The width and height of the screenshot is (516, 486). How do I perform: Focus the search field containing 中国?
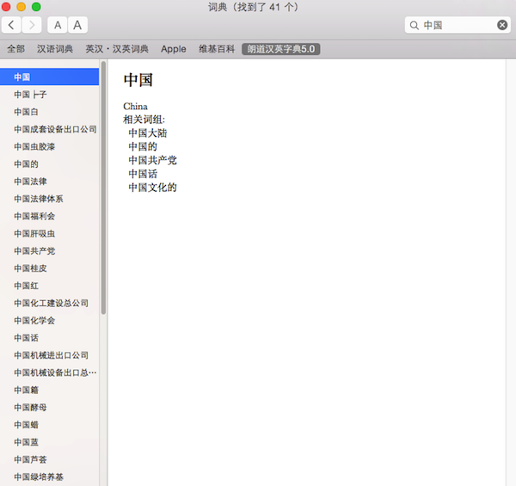coord(458,25)
